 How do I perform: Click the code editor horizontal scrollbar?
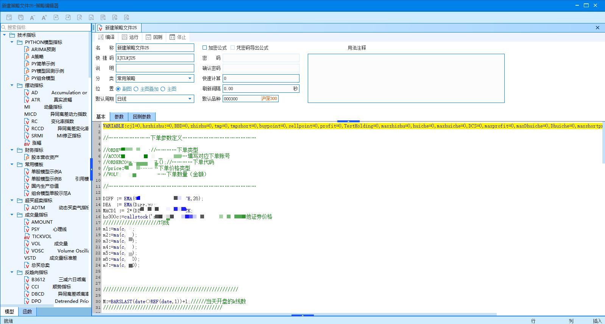pyautogui.click(x=299, y=314)
